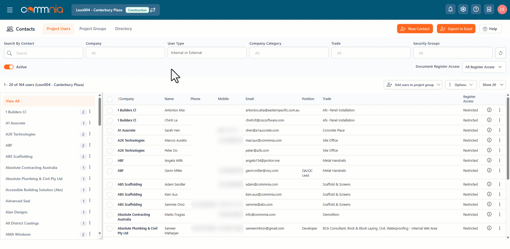Open row menu for Peter Do

(x=500, y=150)
